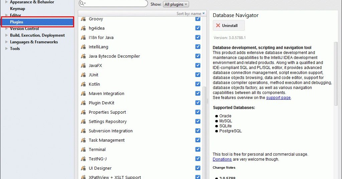The height and width of the screenshot is (179, 342).
Task: Click the JavaFX plugin icon
Action: (x=83, y=66)
